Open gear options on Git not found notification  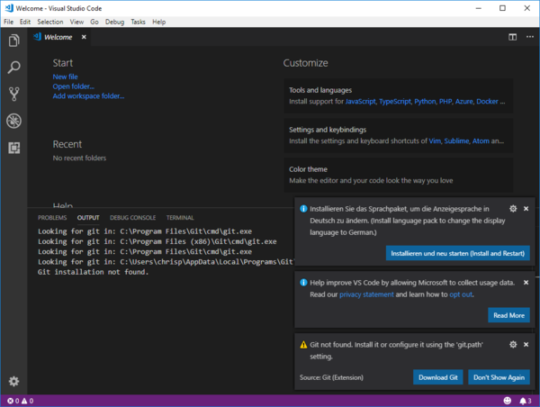click(x=513, y=344)
